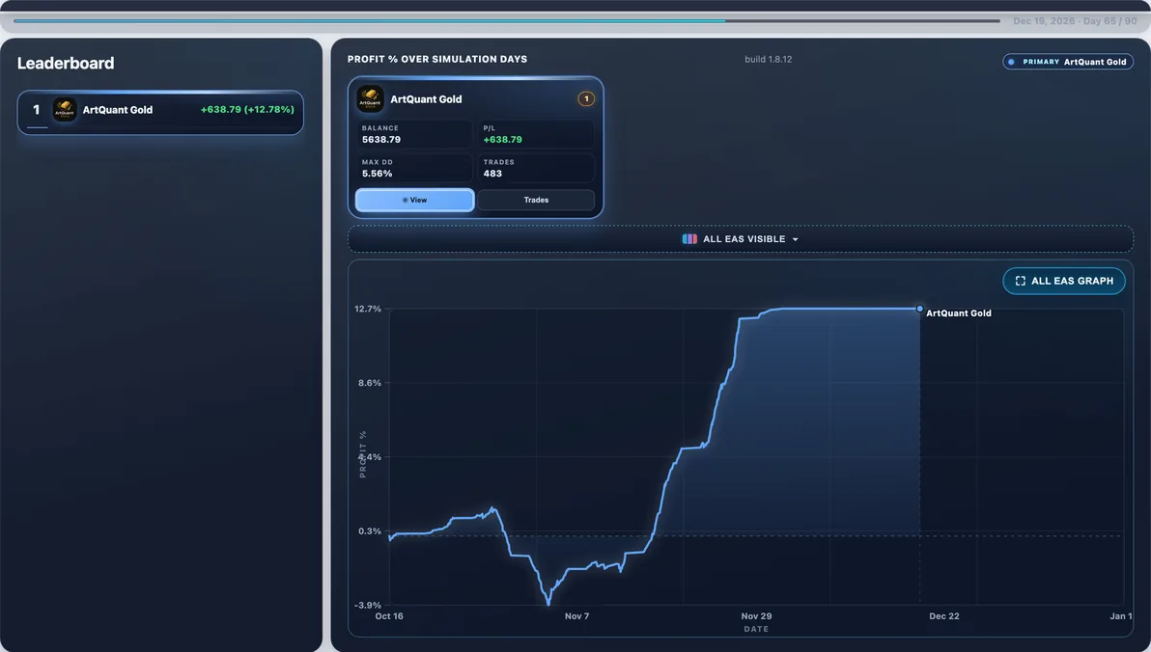This screenshot has height=652, width=1151.
Task: Click the Profit % Over Simulation Days title
Action: 437,60
